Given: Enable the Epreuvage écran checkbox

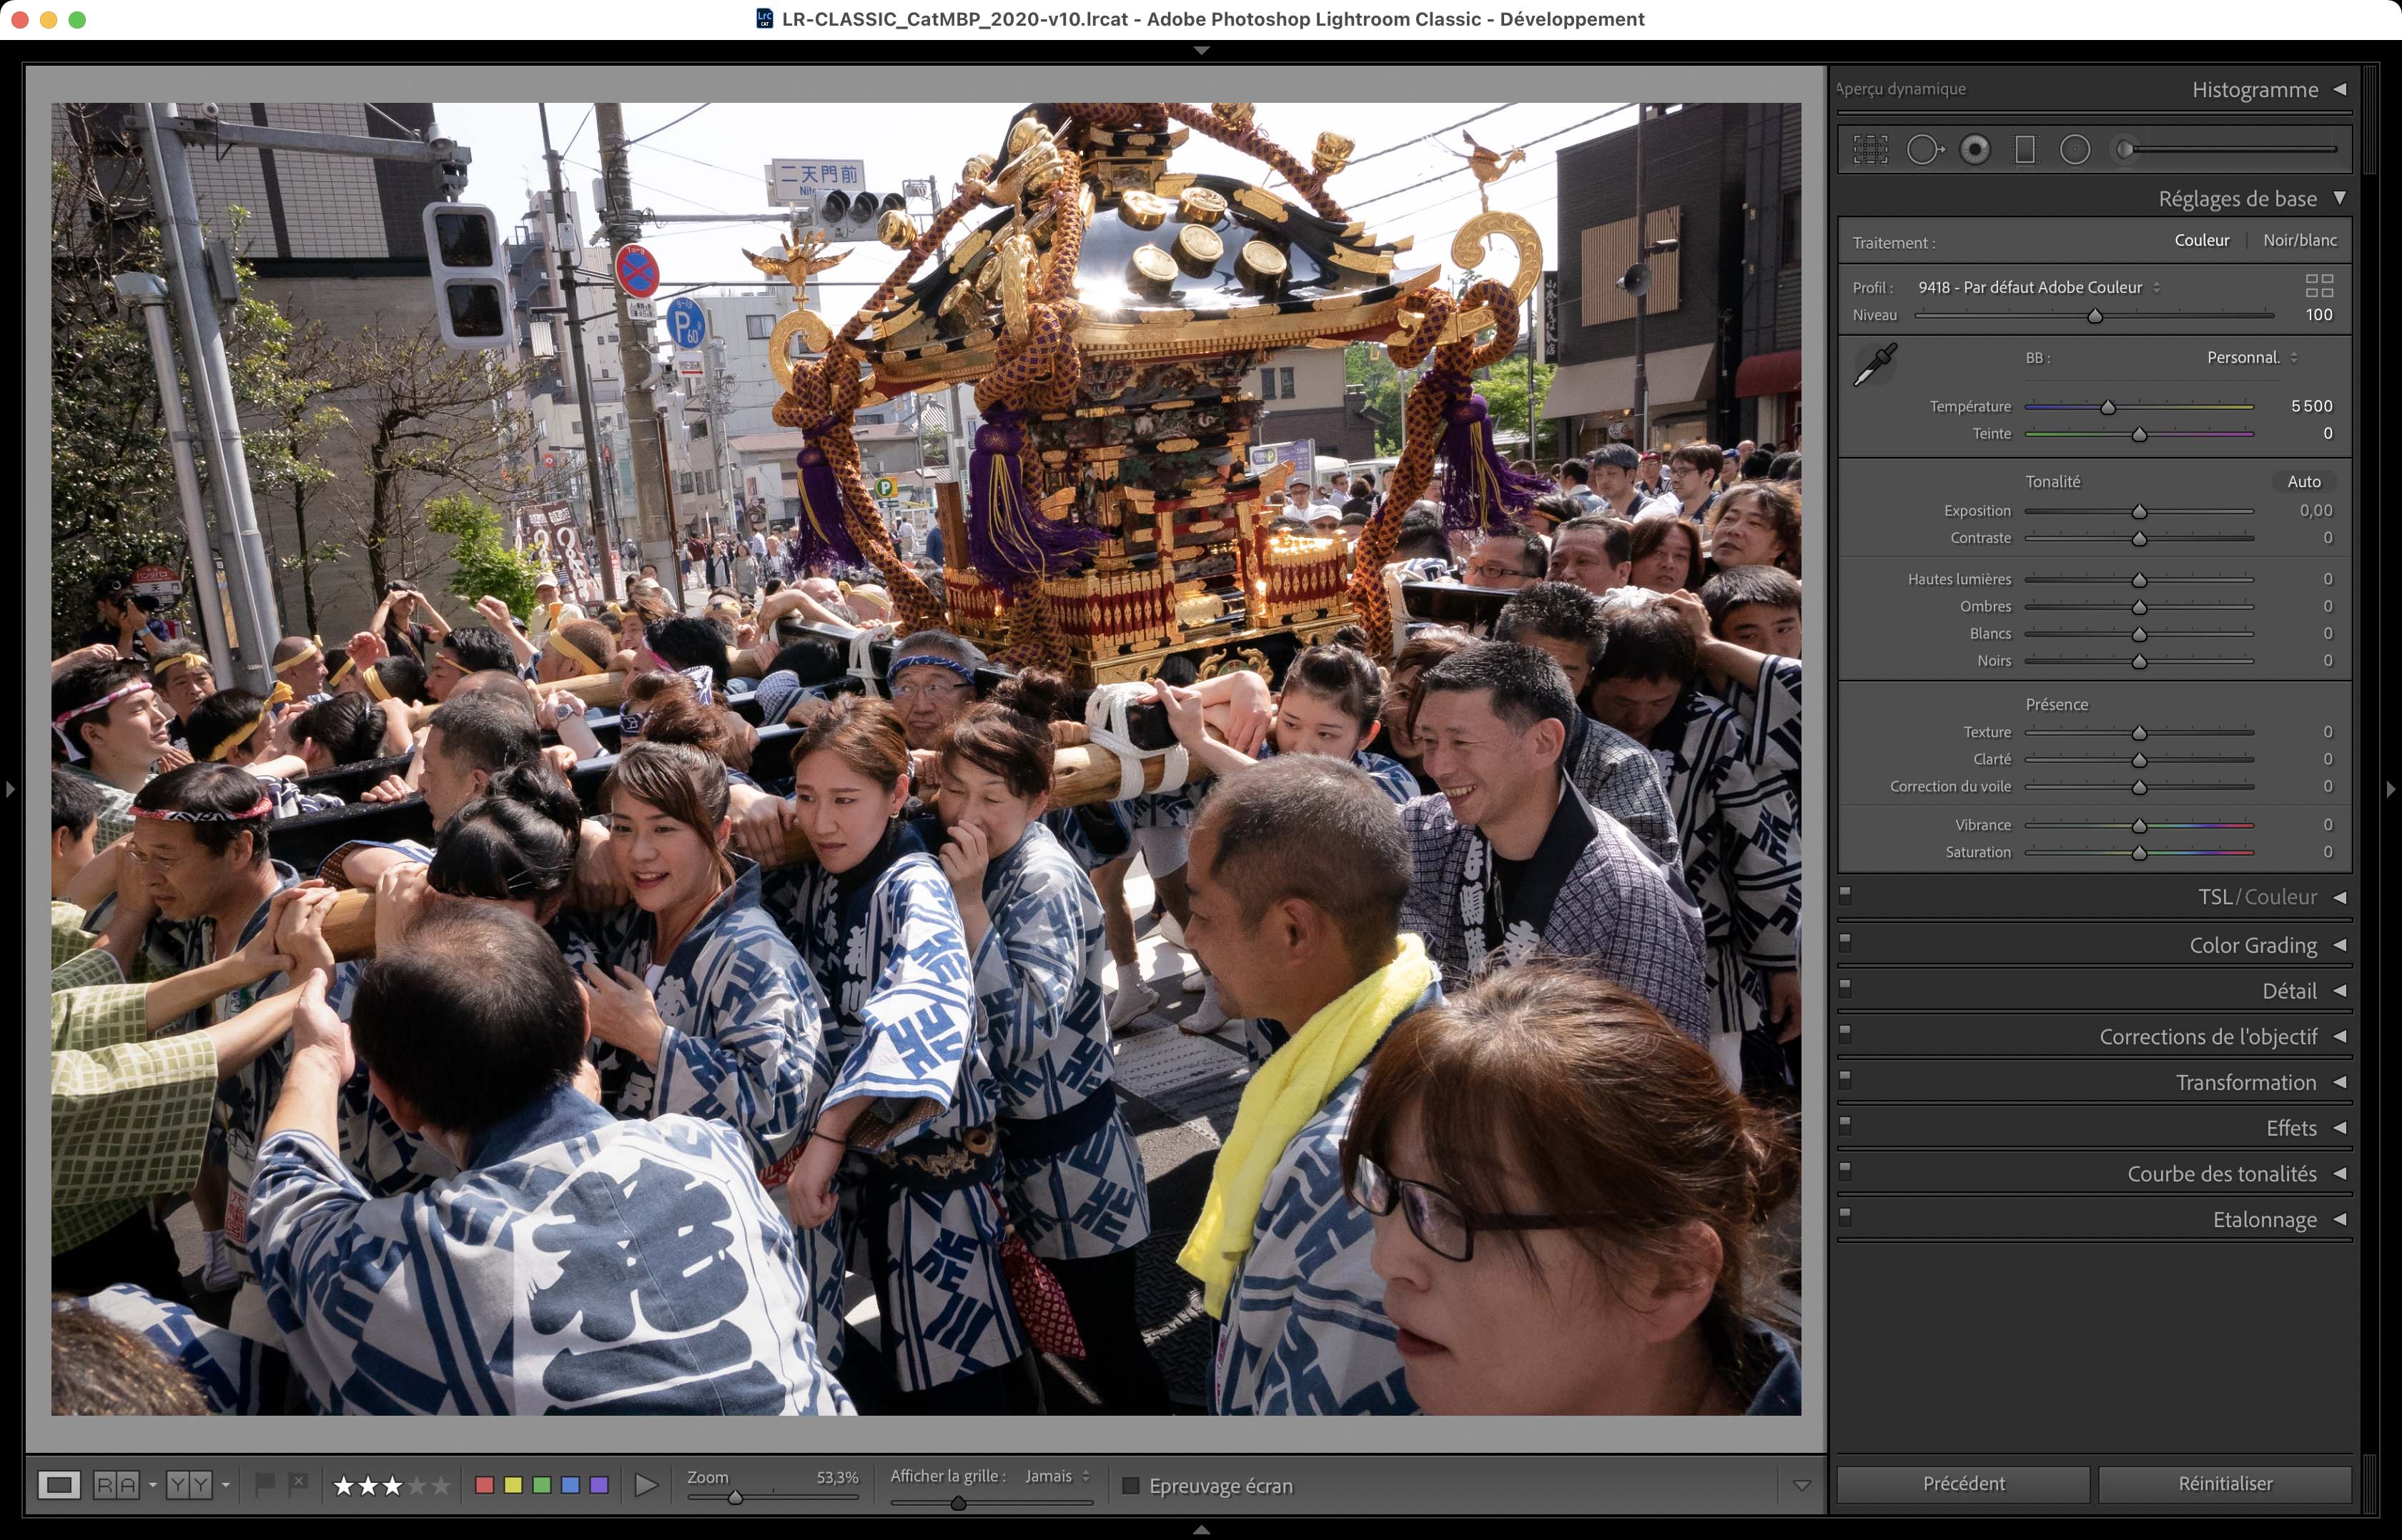Looking at the screenshot, I should click(1131, 1486).
